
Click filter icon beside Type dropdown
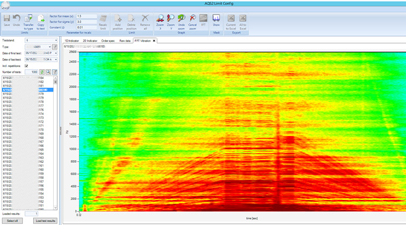tap(55, 47)
